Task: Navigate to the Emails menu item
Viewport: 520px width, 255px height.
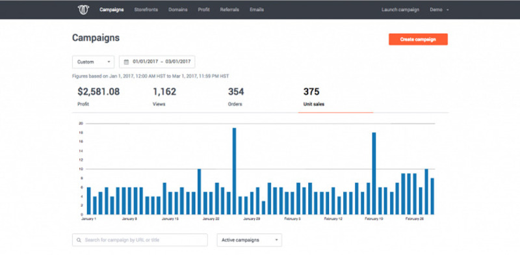Action: click(257, 10)
